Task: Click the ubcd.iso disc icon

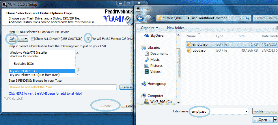Action: 189,50
